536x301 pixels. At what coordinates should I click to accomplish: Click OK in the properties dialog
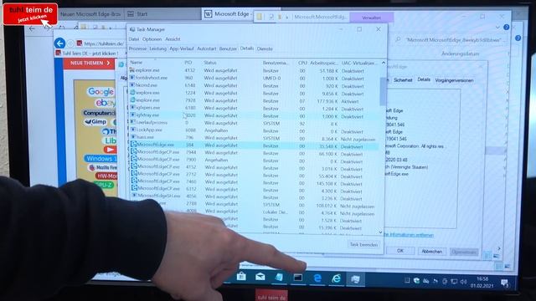(400, 251)
